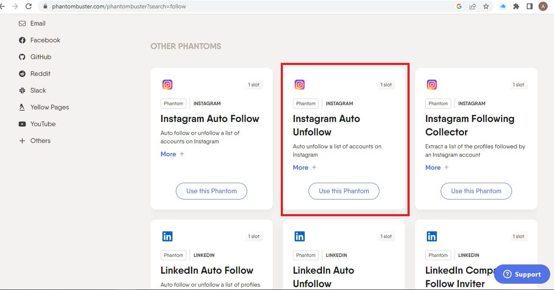The image size is (554, 290).
Task: Expand More on Instagram Auto Unfollow card
Action: tap(304, 168)
